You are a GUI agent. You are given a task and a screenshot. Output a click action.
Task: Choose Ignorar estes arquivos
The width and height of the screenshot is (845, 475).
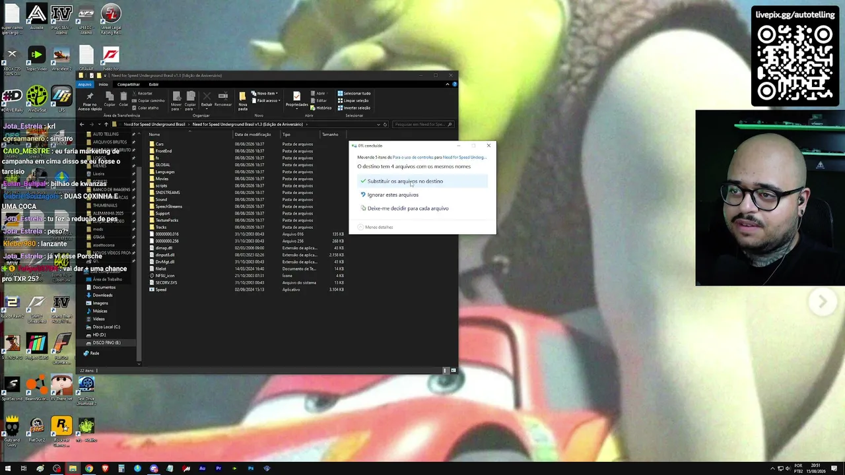(422, 195)
